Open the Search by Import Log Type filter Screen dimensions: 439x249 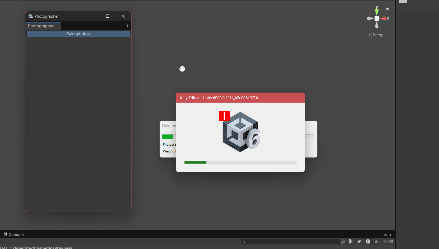pyautogui.click(x=368, y=241)
